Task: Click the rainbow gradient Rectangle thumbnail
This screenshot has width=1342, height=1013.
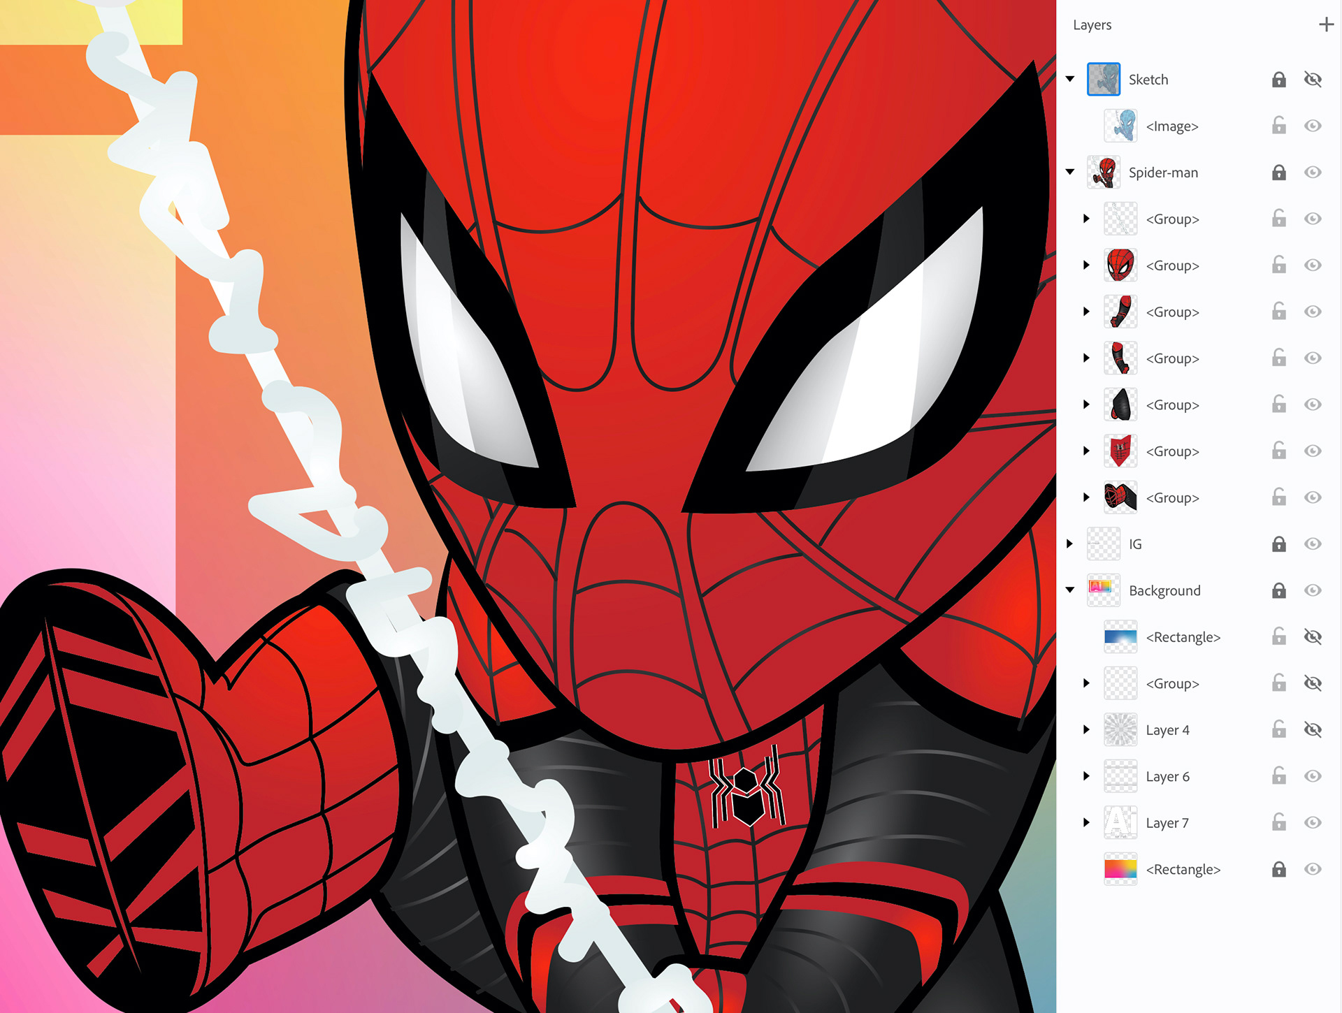Action: [x=1120, y=869]
